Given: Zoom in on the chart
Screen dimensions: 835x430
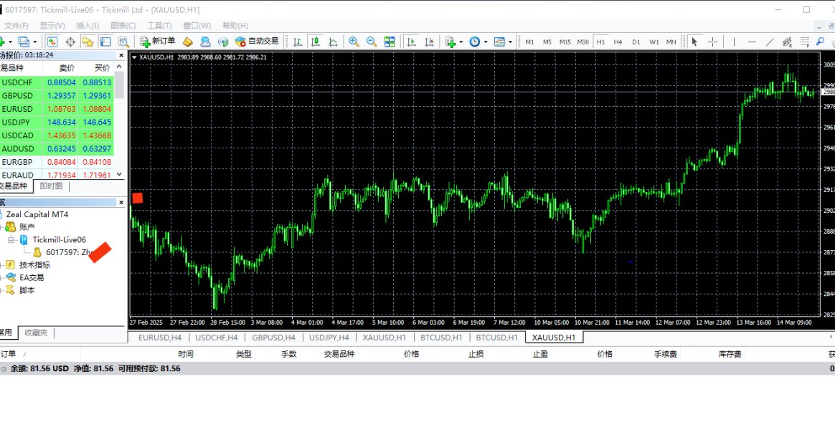Looking at the screenshot, I should (x=354, y=42).
